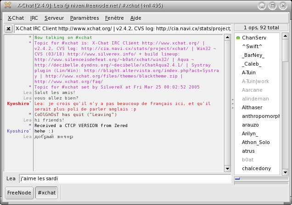This screenshot has height=205, width=292.
Task: Select user A-Tuin in user list
Action: (x=248, y=72)
